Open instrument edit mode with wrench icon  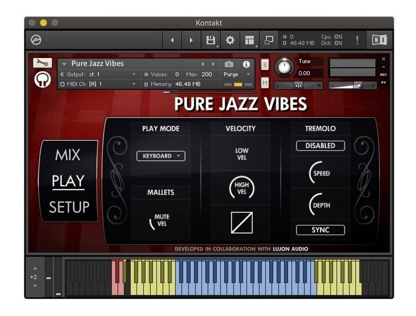42,63
